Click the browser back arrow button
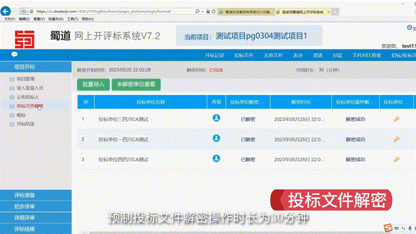Image resolution: width=416 pixels, height=234 pixels. (6, 11)
